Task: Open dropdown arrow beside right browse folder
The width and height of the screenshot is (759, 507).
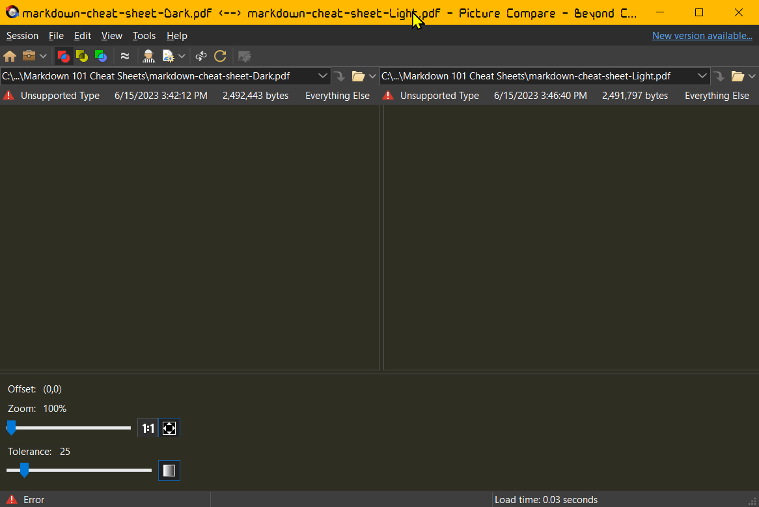Action: click(x=752, y=76)
